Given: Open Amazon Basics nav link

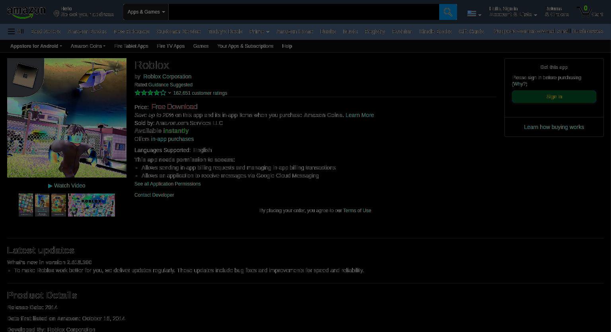Looking at the screenshot, I should [87, 31].
